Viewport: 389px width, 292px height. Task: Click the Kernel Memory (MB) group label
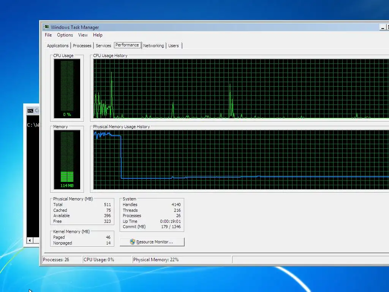(x=71, y=232)
